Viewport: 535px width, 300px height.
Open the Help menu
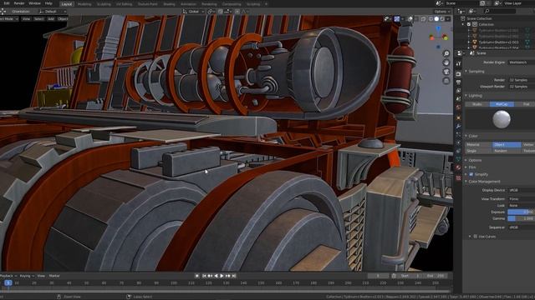click(48, 3)
